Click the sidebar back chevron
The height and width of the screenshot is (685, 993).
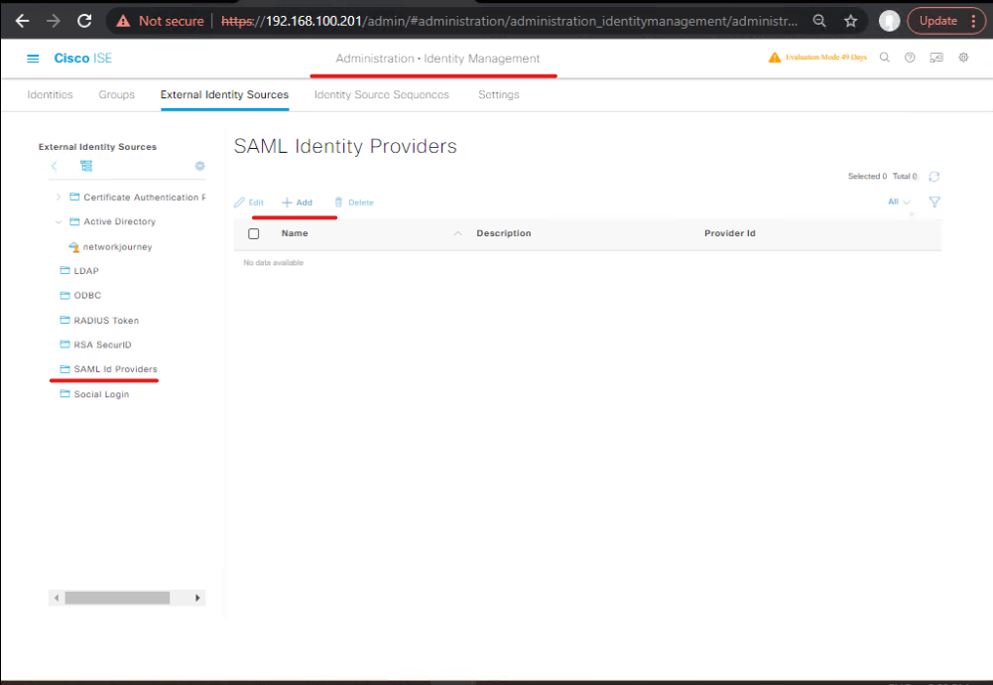pyautogui.click(x=54, y=166)
